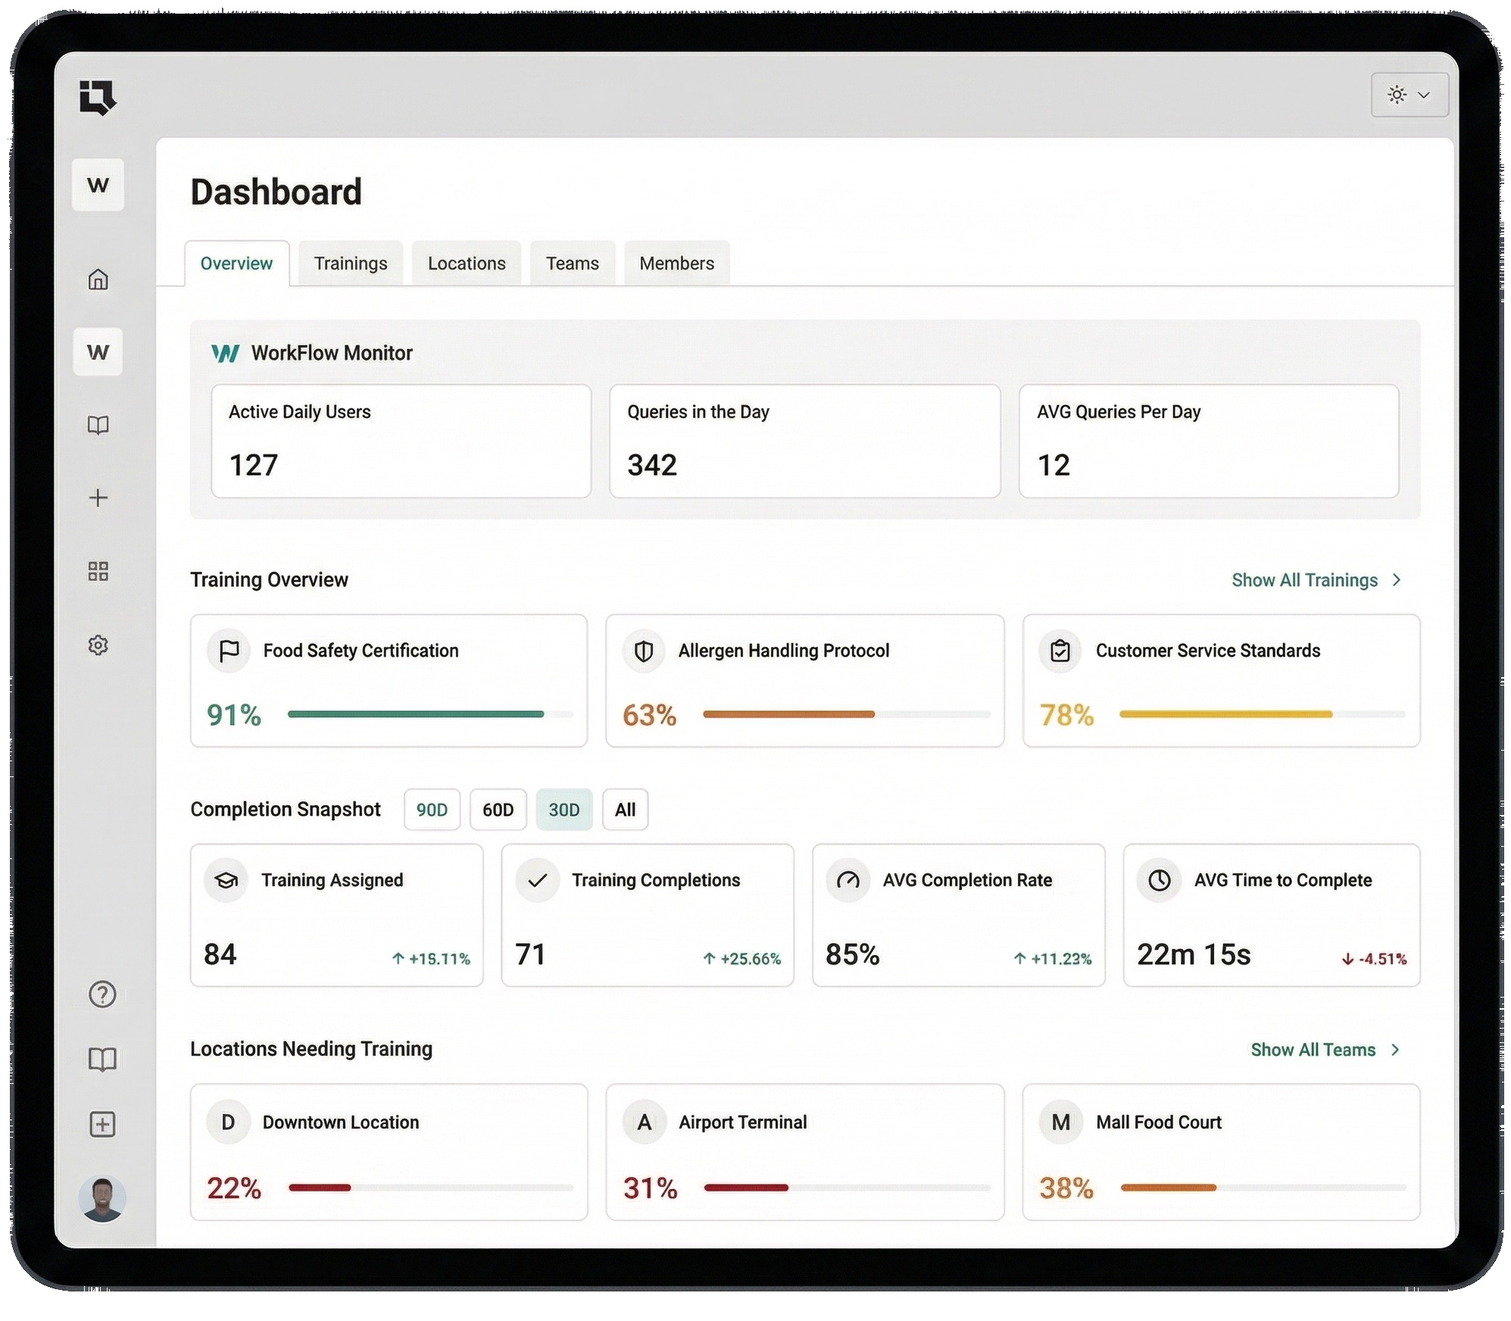Switch to the Trainings tab
Image resolution: width=1511 pixels, height=1321 pixels.
(x=350, y=263)
